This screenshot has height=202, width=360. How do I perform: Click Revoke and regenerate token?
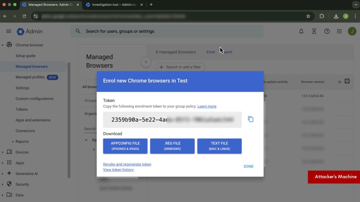(127, 164)
